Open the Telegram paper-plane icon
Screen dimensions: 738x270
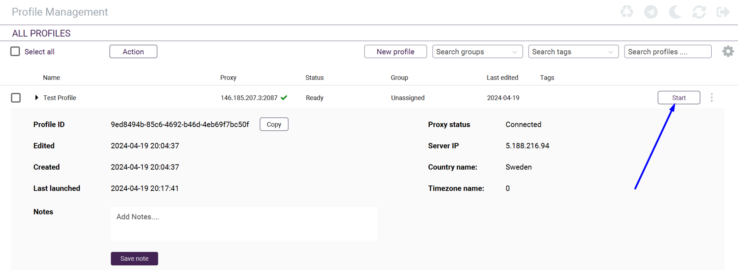651,12
